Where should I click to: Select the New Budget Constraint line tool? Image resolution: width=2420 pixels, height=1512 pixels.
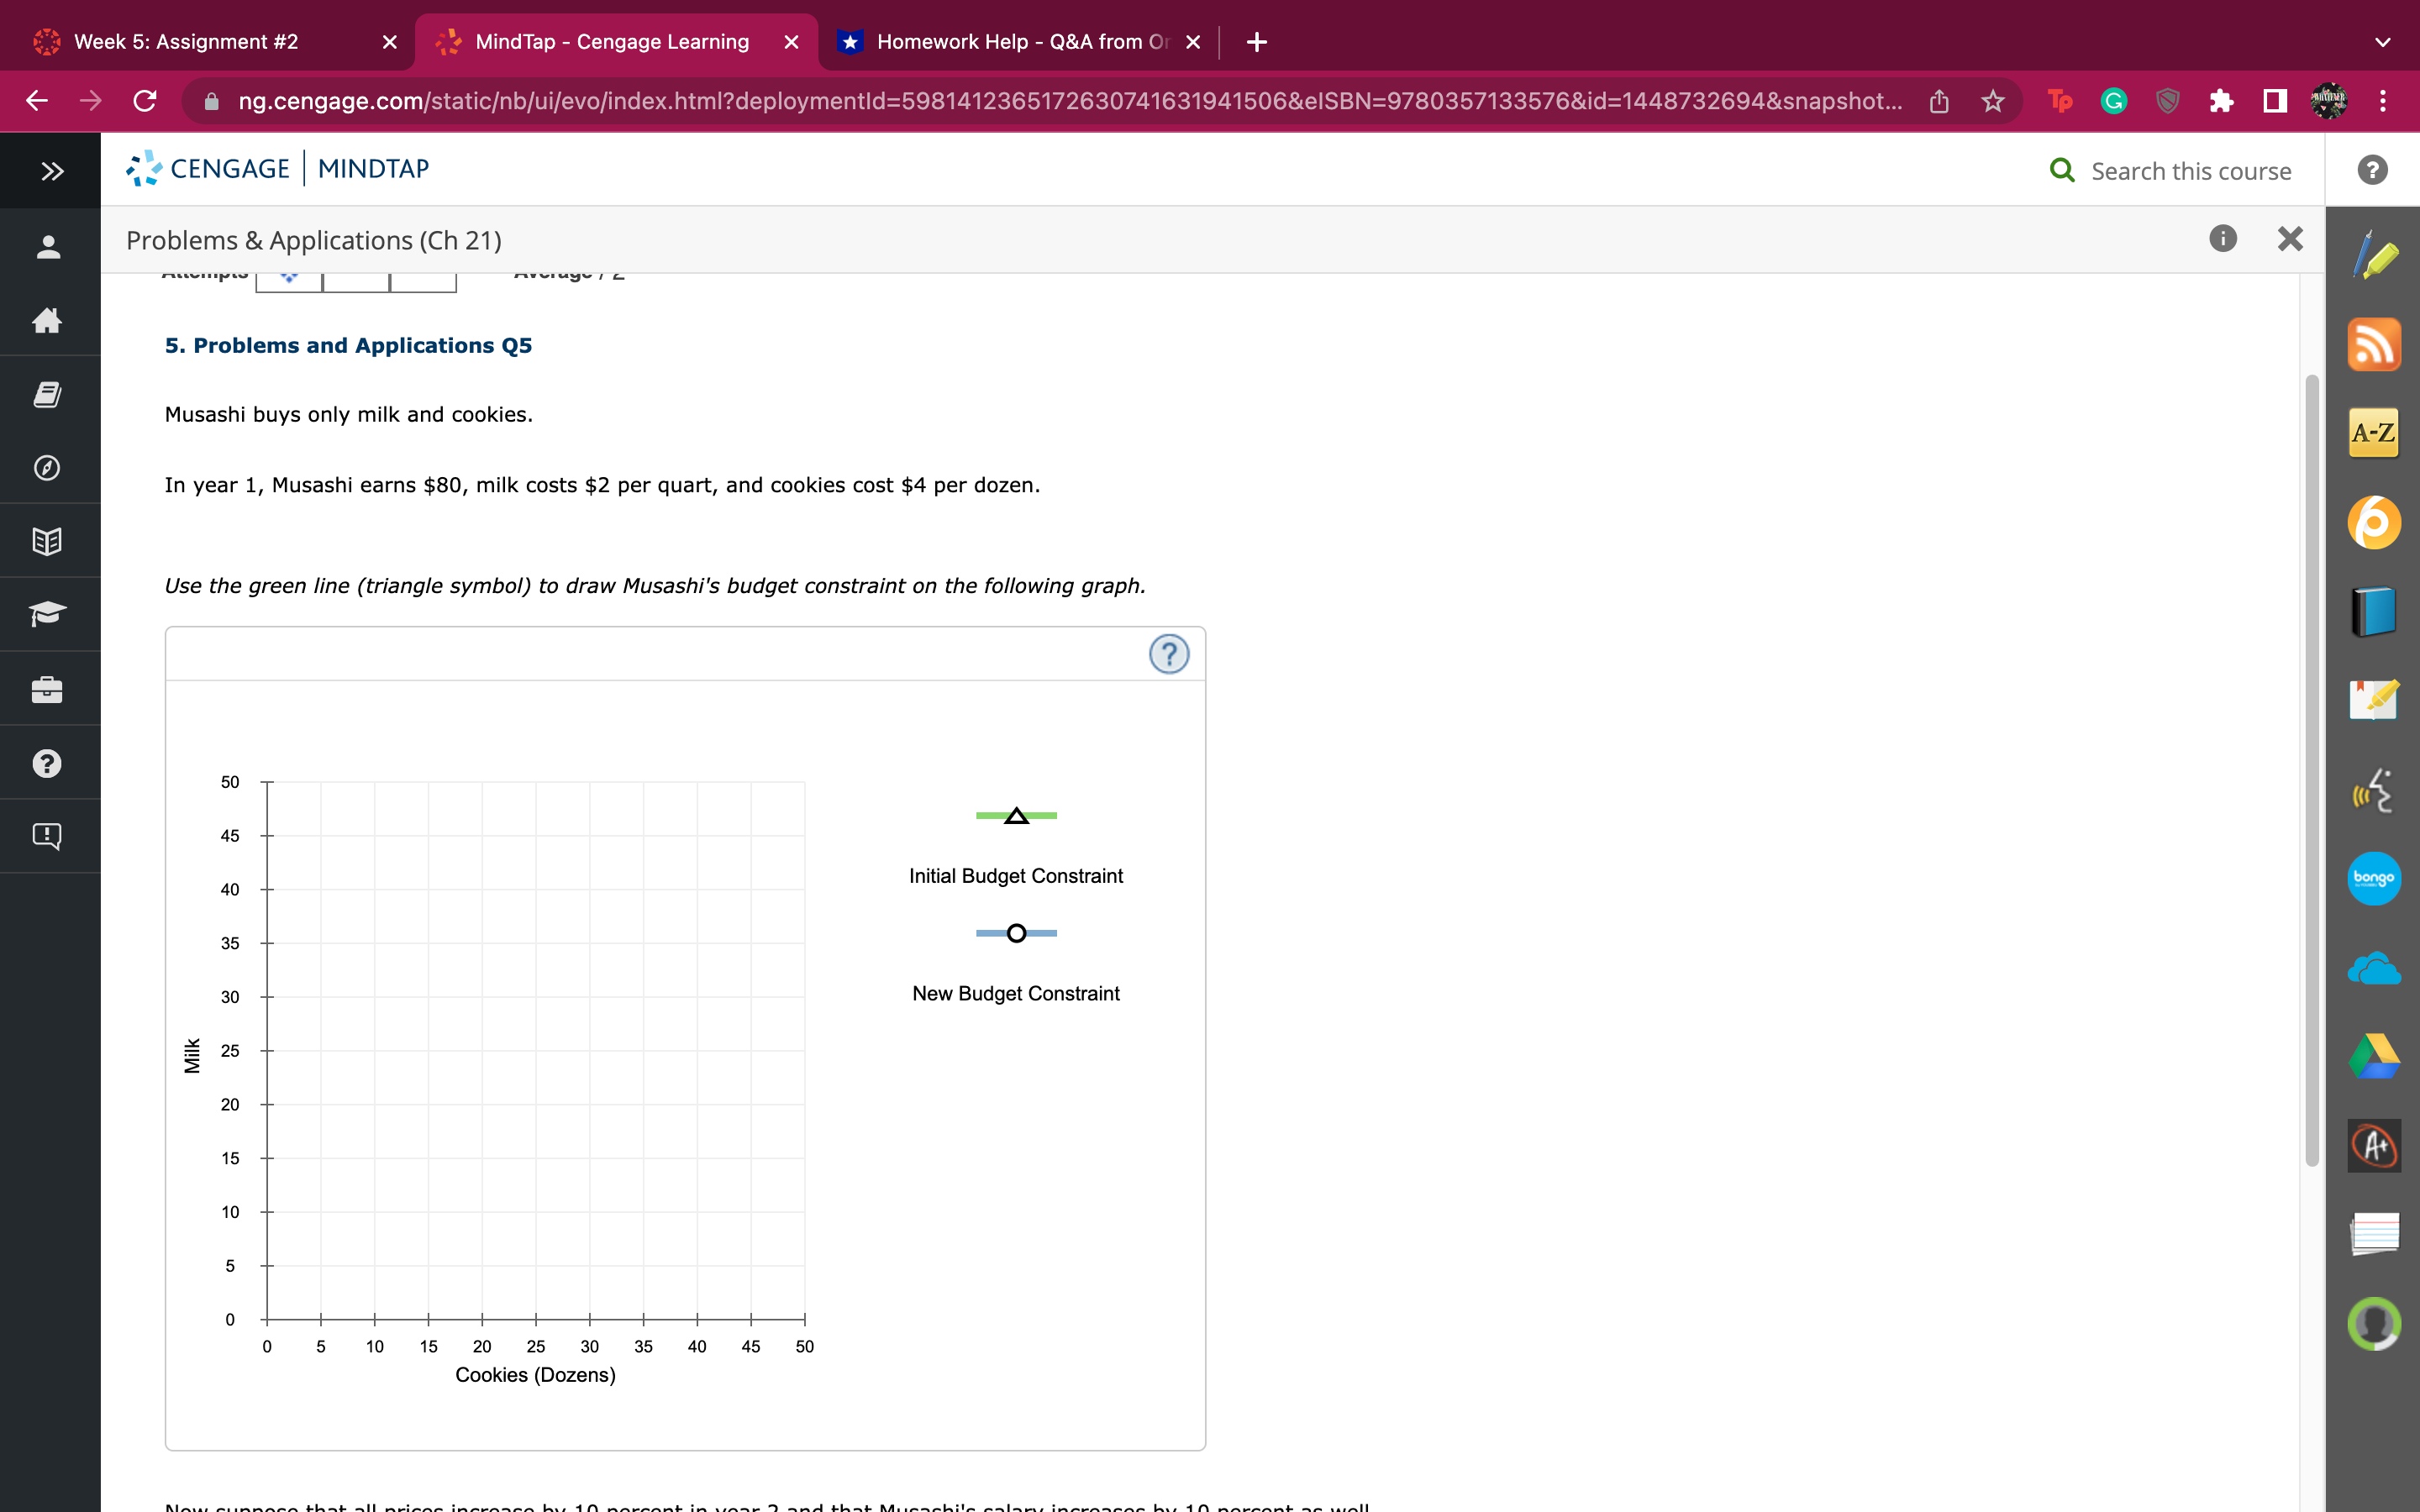tap(1015, 933)
